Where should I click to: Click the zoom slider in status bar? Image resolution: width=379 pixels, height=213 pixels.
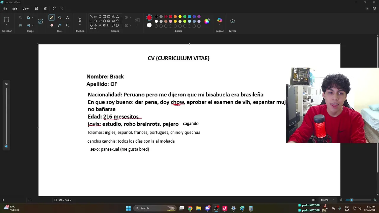(358, 200)
